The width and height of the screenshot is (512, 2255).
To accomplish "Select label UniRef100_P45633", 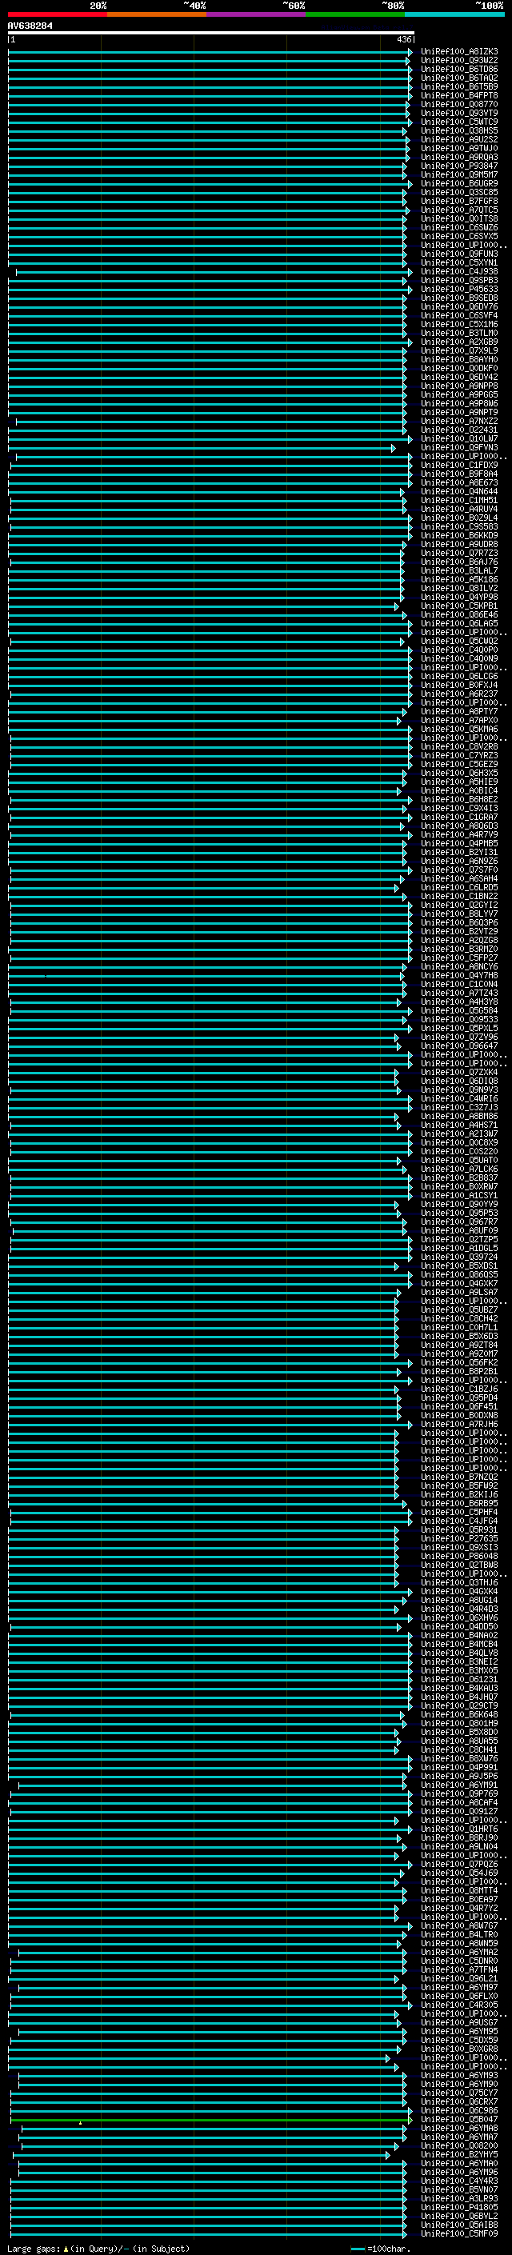I will point(459,289).
